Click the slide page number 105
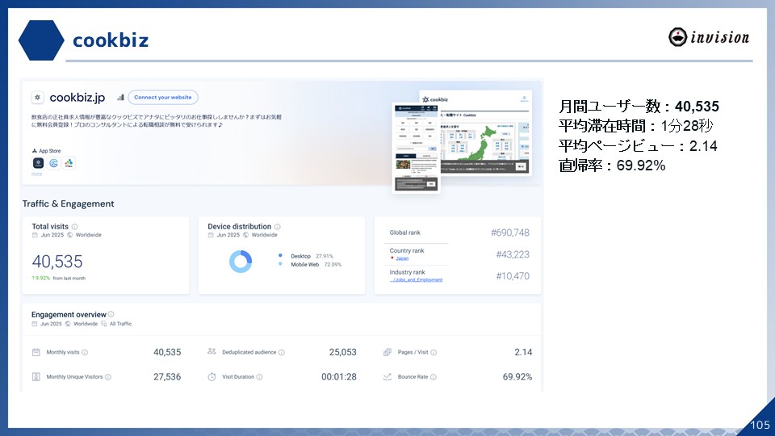Screen dimensions: 775x436 [760, 425]
